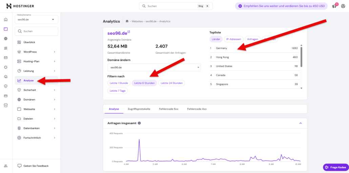Expand the Domänen menu chevron

[55, 99]
